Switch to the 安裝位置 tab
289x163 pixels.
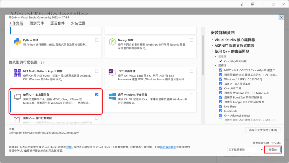78,23
